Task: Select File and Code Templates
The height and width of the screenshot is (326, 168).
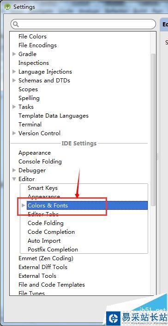Action: coord(52,285)
